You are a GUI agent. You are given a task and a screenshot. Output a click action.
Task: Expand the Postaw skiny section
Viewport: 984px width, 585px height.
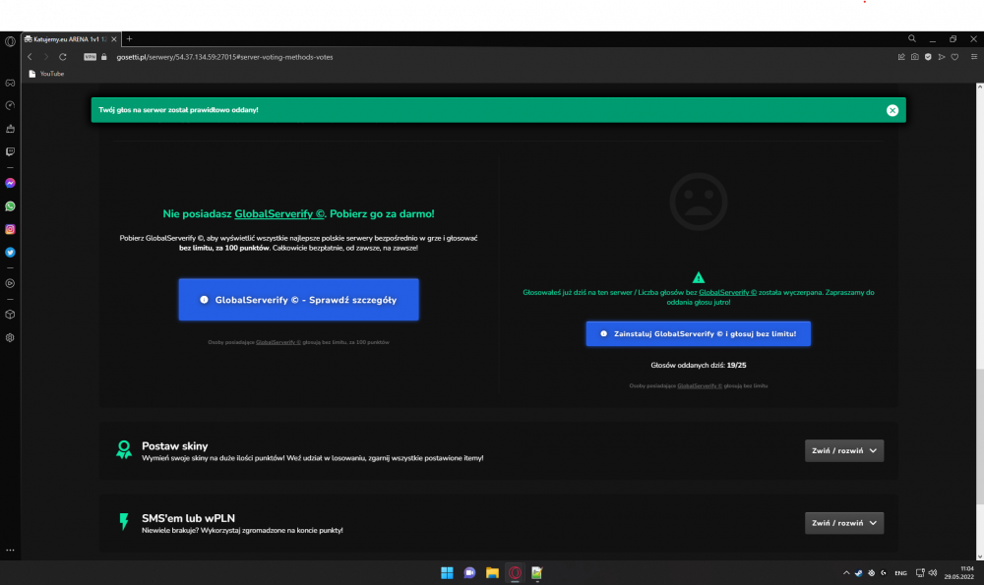(x=844, y=451)
